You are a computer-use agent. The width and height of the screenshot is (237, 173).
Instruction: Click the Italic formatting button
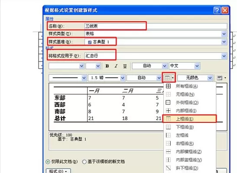click(116, 66)
